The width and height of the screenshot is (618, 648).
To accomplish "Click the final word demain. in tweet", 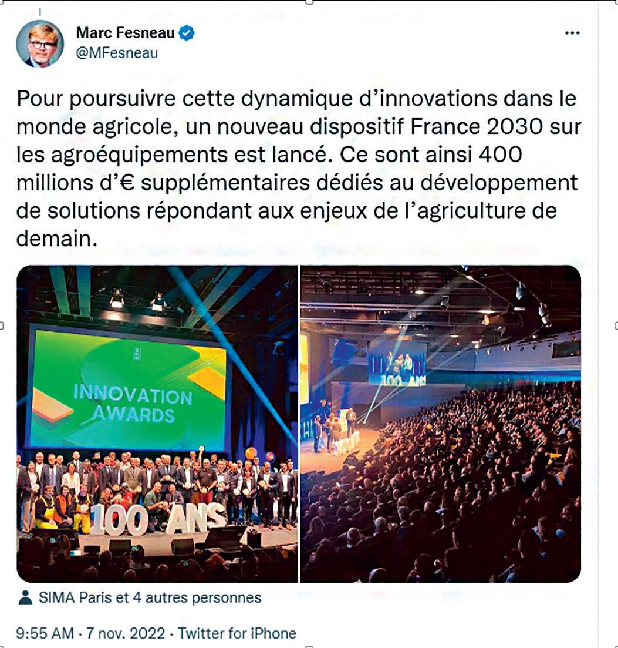I will [x=56, y=239].
